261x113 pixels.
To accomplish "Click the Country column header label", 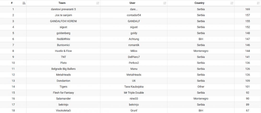I will coord(199,3).
